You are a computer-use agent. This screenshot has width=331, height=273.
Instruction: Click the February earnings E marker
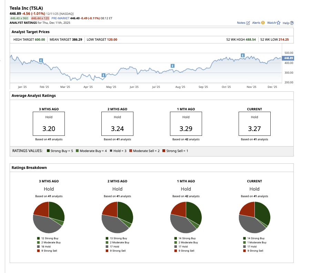pos(41,60)
